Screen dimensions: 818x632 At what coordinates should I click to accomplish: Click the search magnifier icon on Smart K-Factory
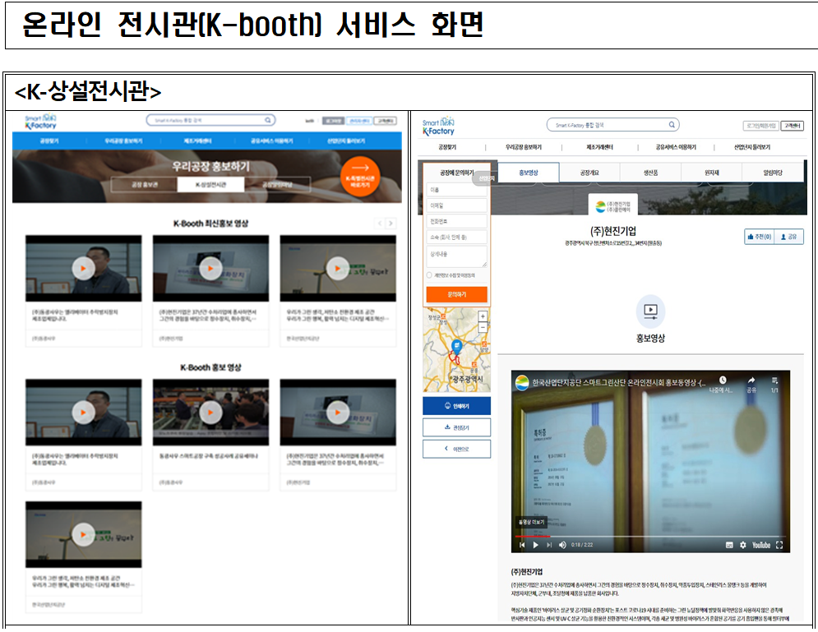pyautogui.click(x=671, y=125)
